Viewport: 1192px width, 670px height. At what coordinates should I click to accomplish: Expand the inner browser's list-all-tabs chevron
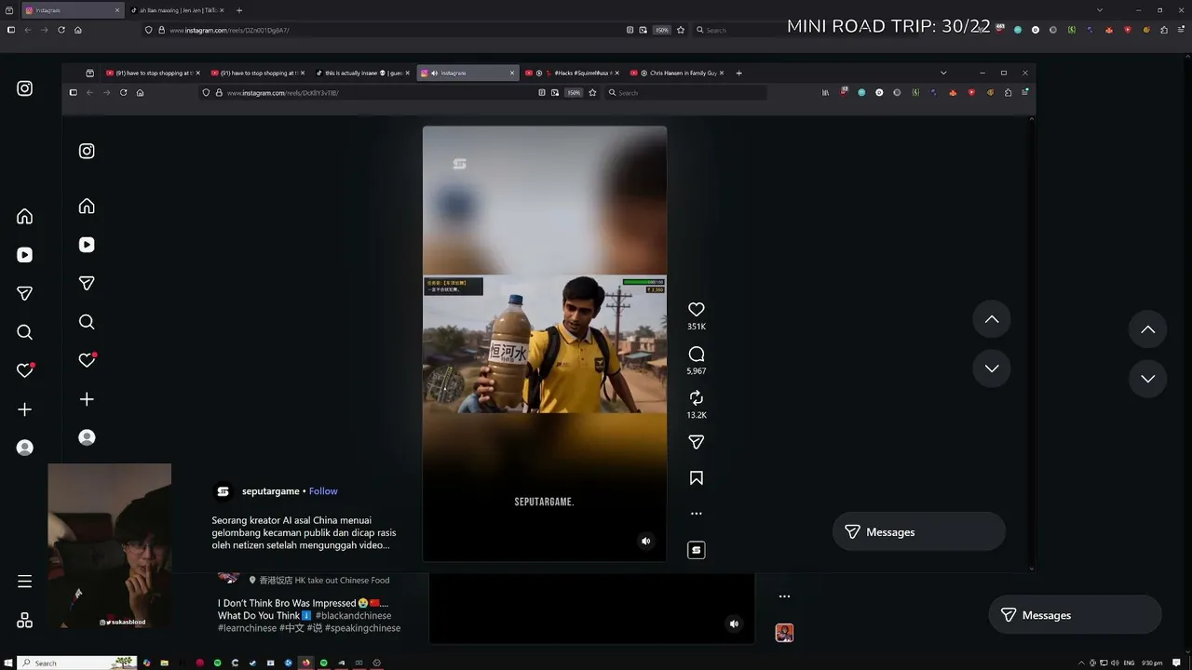(x=943, y=73)
